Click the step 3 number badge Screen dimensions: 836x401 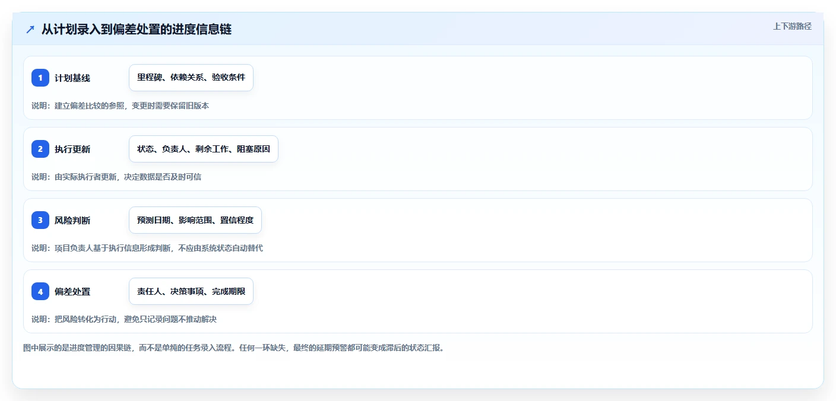click(40, 220)
